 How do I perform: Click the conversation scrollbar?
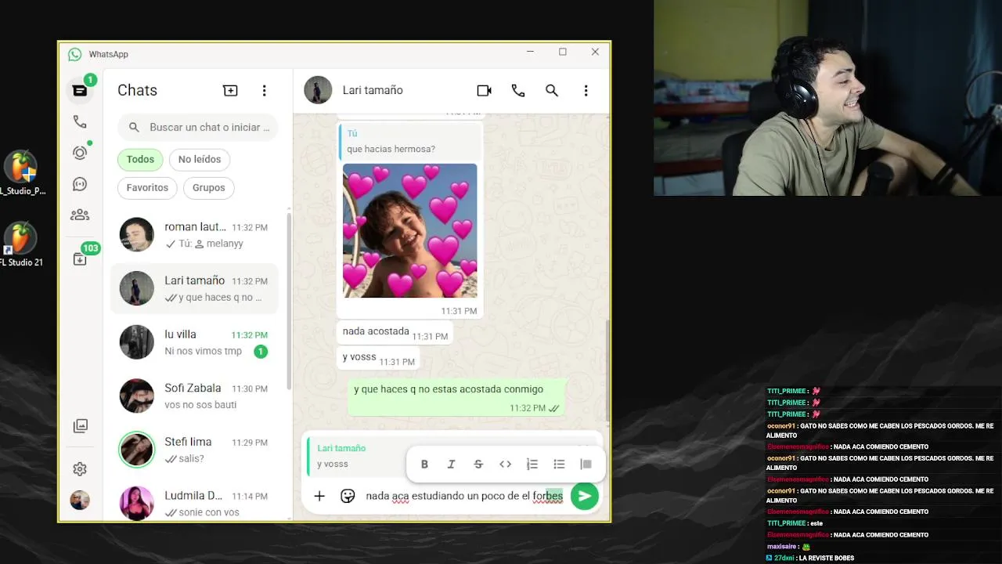pyautogui.click(x=607, y=371)
